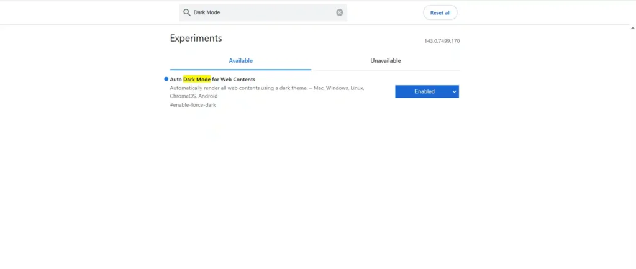Click the 'Auto Dark Mode for Web Contents' title

[x=212, y=80]
